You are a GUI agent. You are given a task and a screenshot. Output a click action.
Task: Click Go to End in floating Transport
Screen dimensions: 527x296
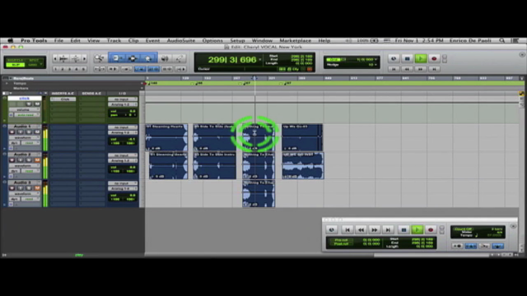[388, 230]
